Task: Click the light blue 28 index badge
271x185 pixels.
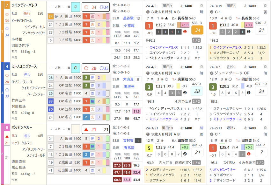Action: click(197, 91)
